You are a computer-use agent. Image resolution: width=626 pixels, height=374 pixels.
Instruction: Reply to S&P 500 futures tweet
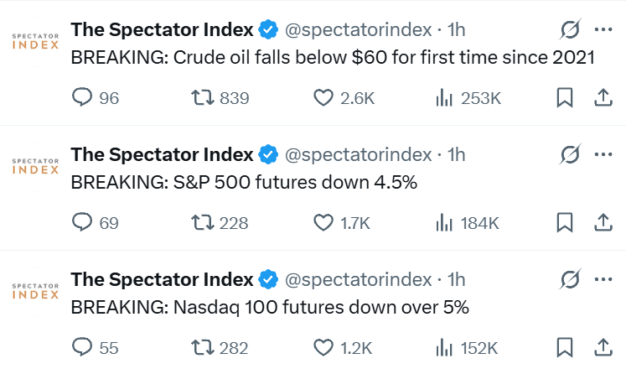click(x=83, y=223)
